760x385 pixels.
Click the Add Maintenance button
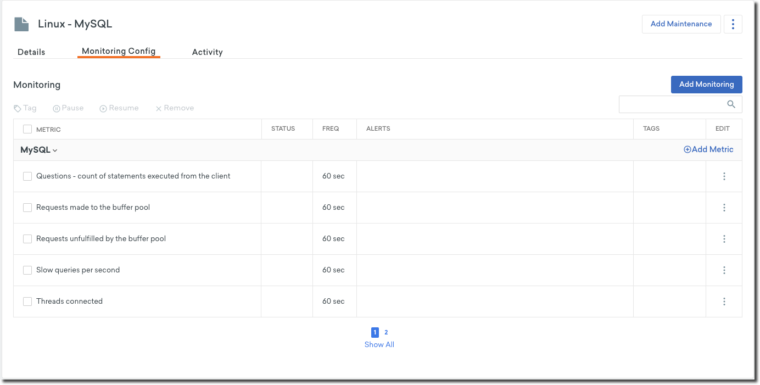[x=681, y=24]
